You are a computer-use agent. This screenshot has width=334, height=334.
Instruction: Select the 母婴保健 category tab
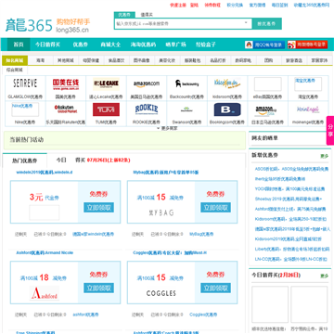[91, 60]
